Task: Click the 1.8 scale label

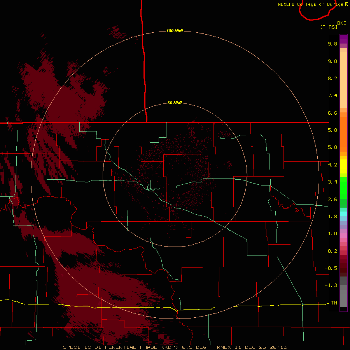Action: point(332,217)
